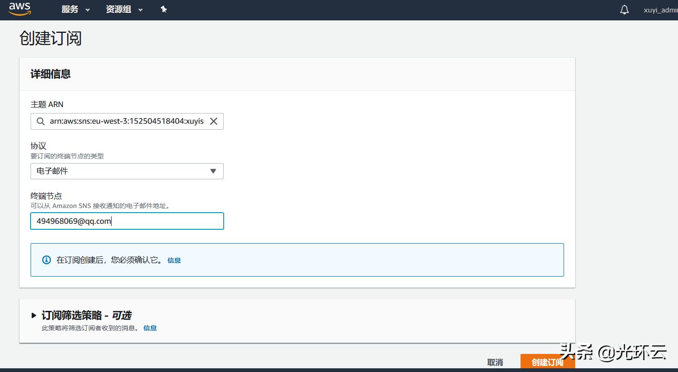Clear the Topic ARN with the X icon
Viewport: 678px width, 372px height.
tap(213, 121)
